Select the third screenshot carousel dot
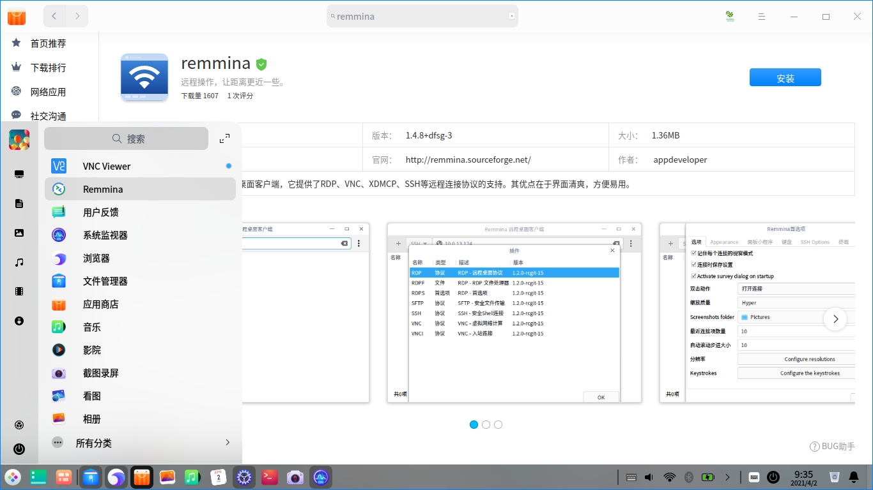Viewport: 873px width, 490px height. pyautogui.click(x=498, y=424)
